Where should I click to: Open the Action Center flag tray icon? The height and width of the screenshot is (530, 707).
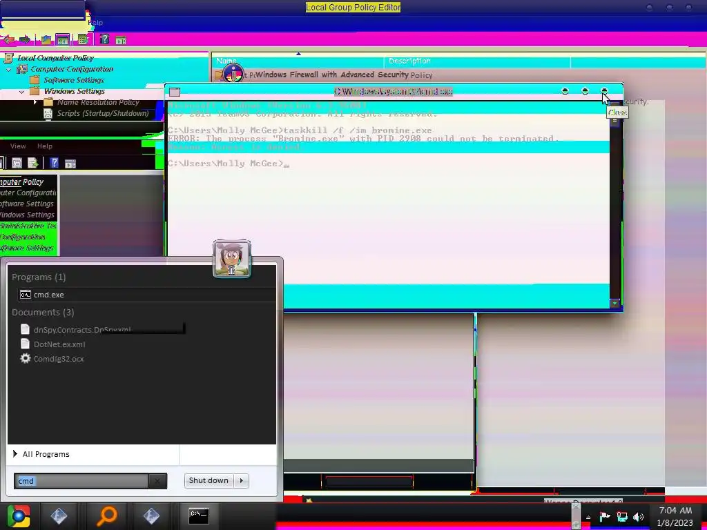605,516
